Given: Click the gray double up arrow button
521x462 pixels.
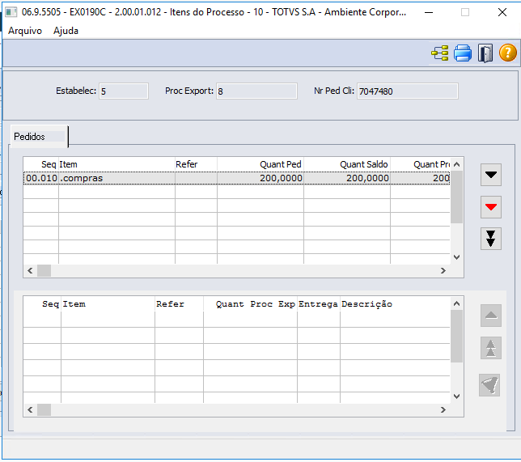Looking at the screenshot, I should (491, 348).
